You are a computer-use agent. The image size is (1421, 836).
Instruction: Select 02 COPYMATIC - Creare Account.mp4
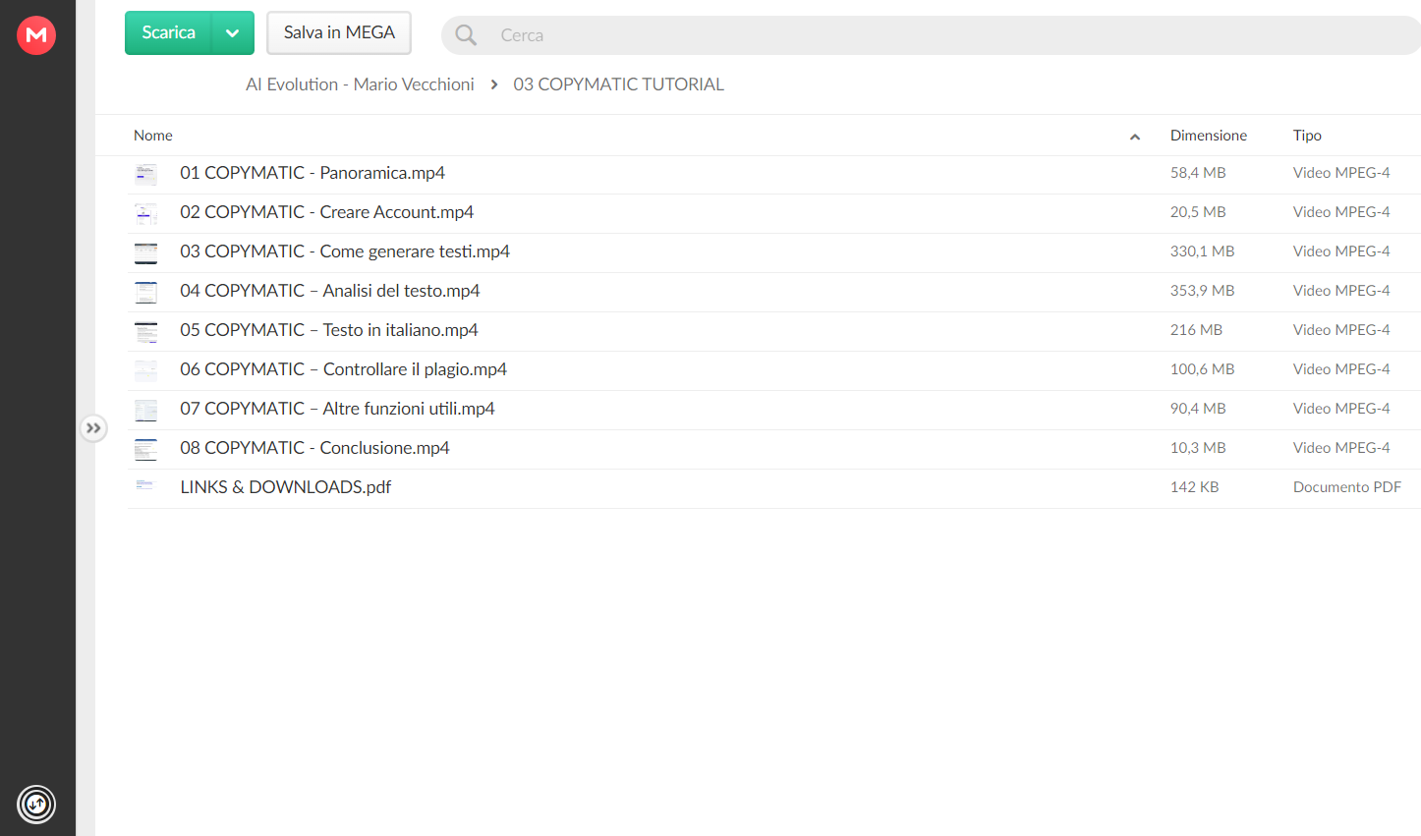coord(326,212)
